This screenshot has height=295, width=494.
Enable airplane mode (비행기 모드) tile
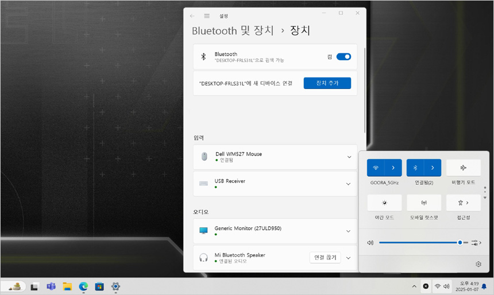coord(463,168)
